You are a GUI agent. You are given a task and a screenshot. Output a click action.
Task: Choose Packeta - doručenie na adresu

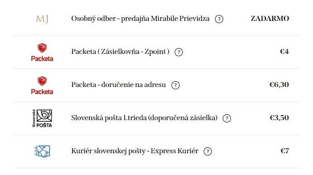(x=156, y=85)
